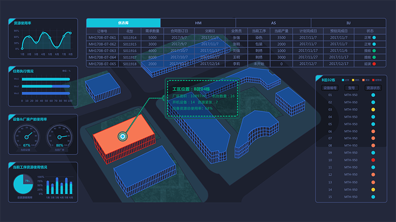Click the 型号 column header
Screen dimensions: 396x222
(350, 87)
